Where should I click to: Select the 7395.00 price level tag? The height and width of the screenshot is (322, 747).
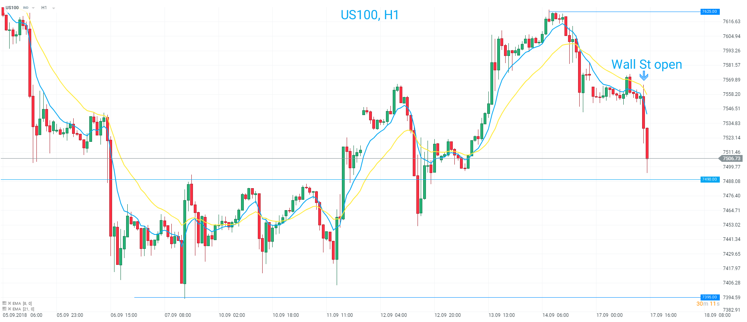point(709,297)
